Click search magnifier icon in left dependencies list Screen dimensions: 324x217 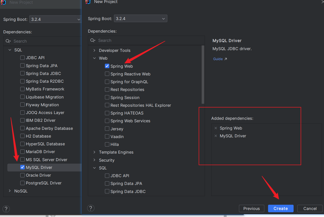click(8, 41)
